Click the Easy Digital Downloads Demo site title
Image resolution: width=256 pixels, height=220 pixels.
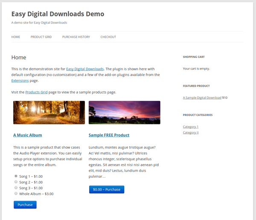pyautogui.click(x=58, y=14)
